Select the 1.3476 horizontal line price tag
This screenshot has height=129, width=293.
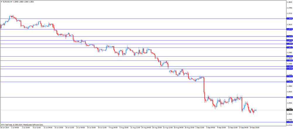click(289, 40)
